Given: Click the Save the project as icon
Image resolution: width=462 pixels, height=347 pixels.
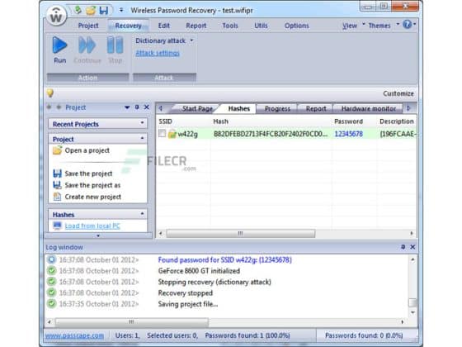Looking at the screenshot, I should 57,185.
